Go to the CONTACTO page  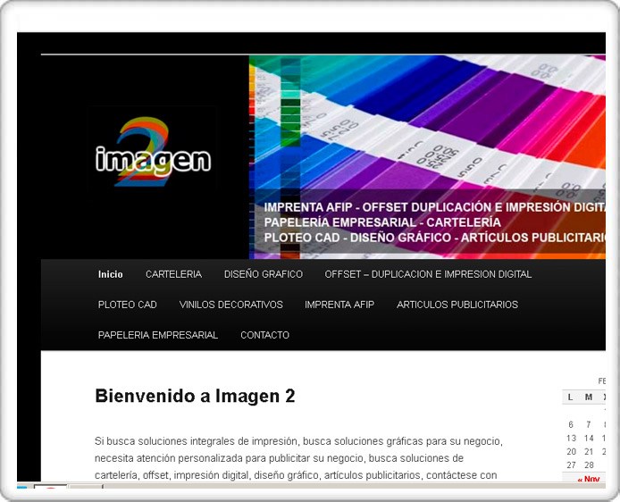(264, 335)
